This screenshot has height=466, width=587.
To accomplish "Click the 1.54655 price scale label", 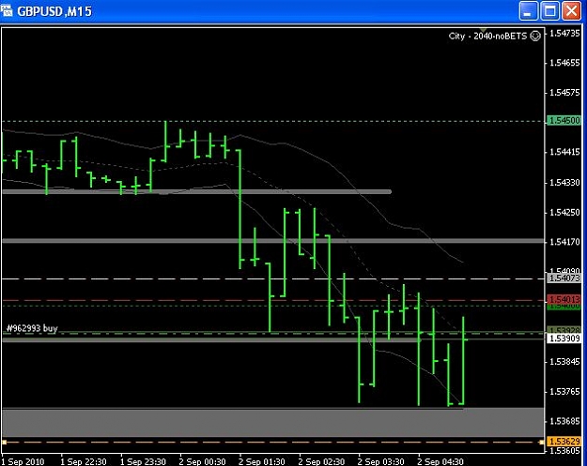I will 564,63.
